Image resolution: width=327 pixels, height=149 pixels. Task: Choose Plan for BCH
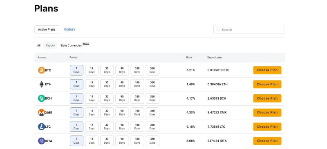click(x=267, y=98)
